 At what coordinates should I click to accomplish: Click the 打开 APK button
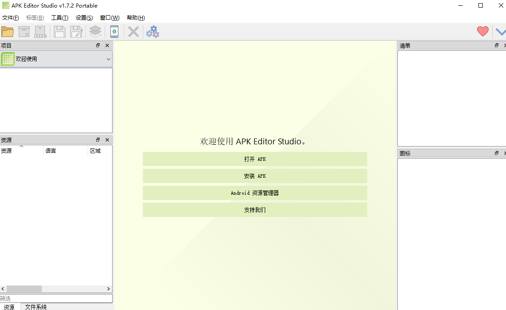255,159
